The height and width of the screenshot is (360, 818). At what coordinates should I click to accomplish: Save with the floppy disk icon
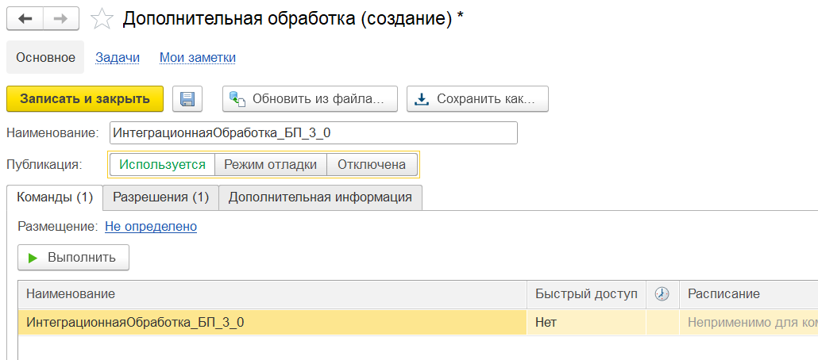pyautogui.click(x=187, y=99)
